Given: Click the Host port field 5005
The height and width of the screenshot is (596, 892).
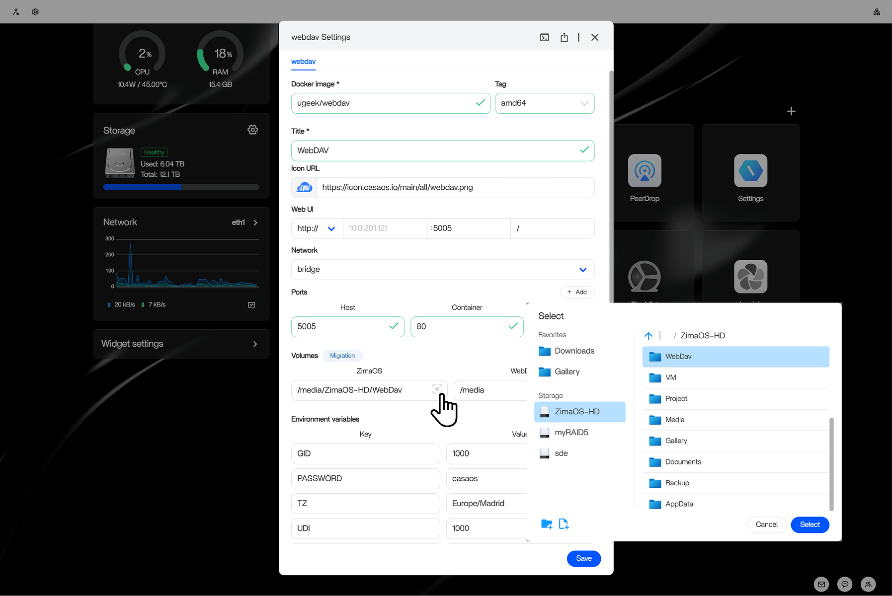Looking at the screenshot, I should click(347, 326).
